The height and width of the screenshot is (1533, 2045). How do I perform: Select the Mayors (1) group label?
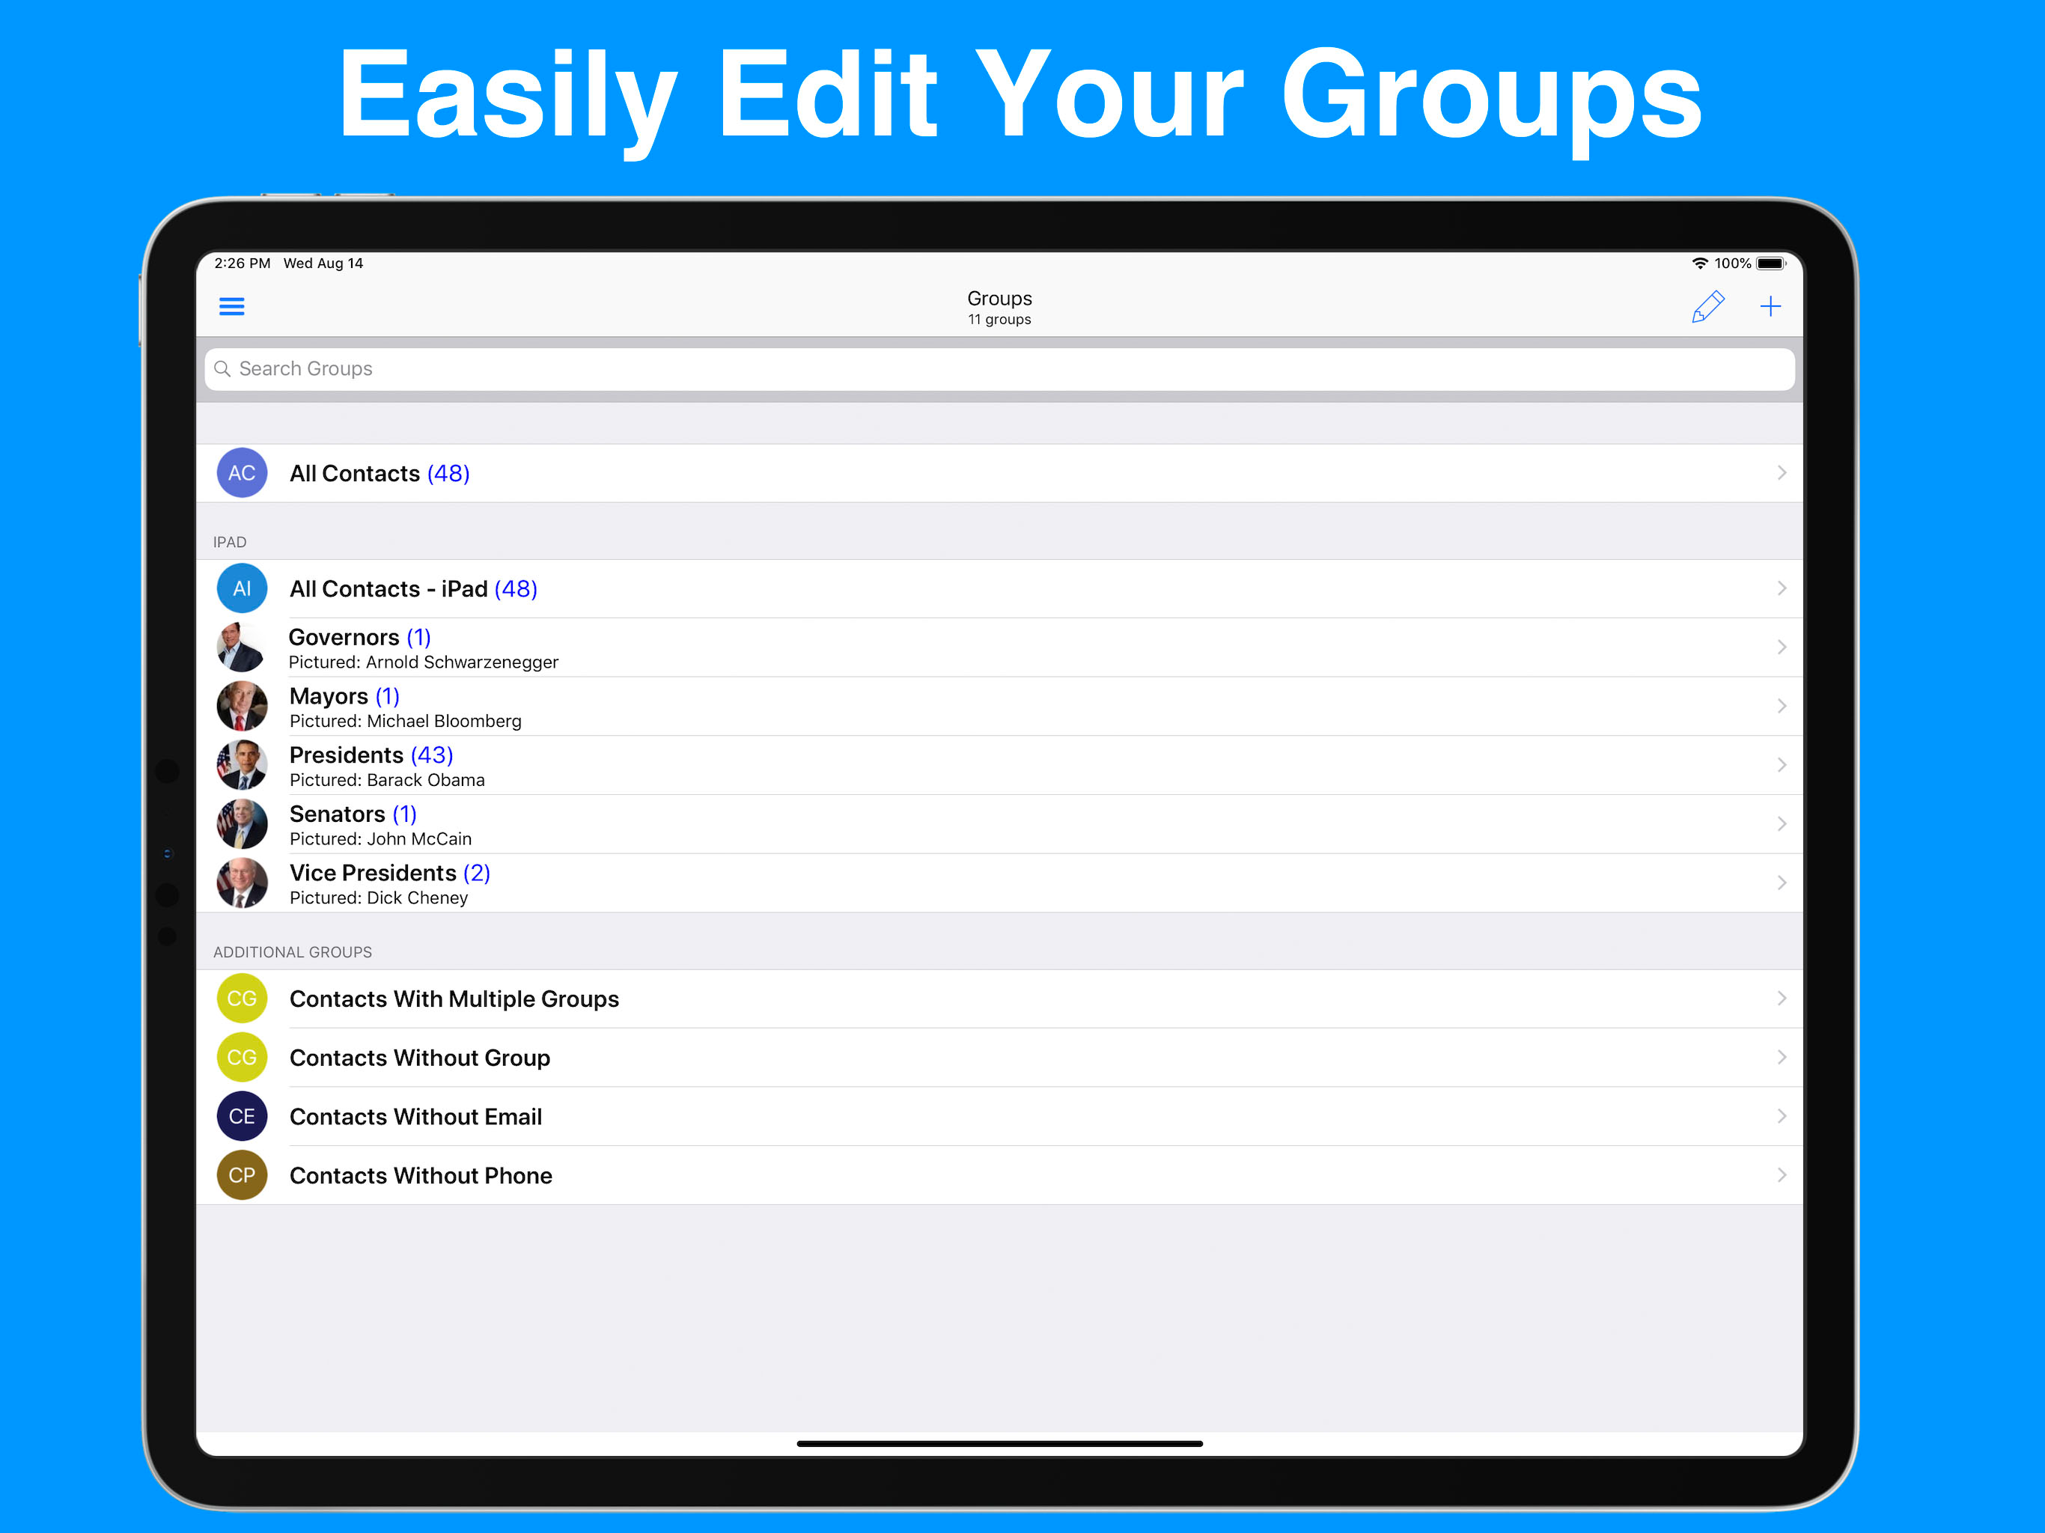click(345, 696)
